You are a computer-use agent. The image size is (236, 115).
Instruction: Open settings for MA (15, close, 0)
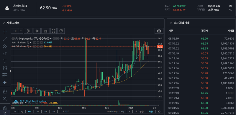click(x=38, y=43)
